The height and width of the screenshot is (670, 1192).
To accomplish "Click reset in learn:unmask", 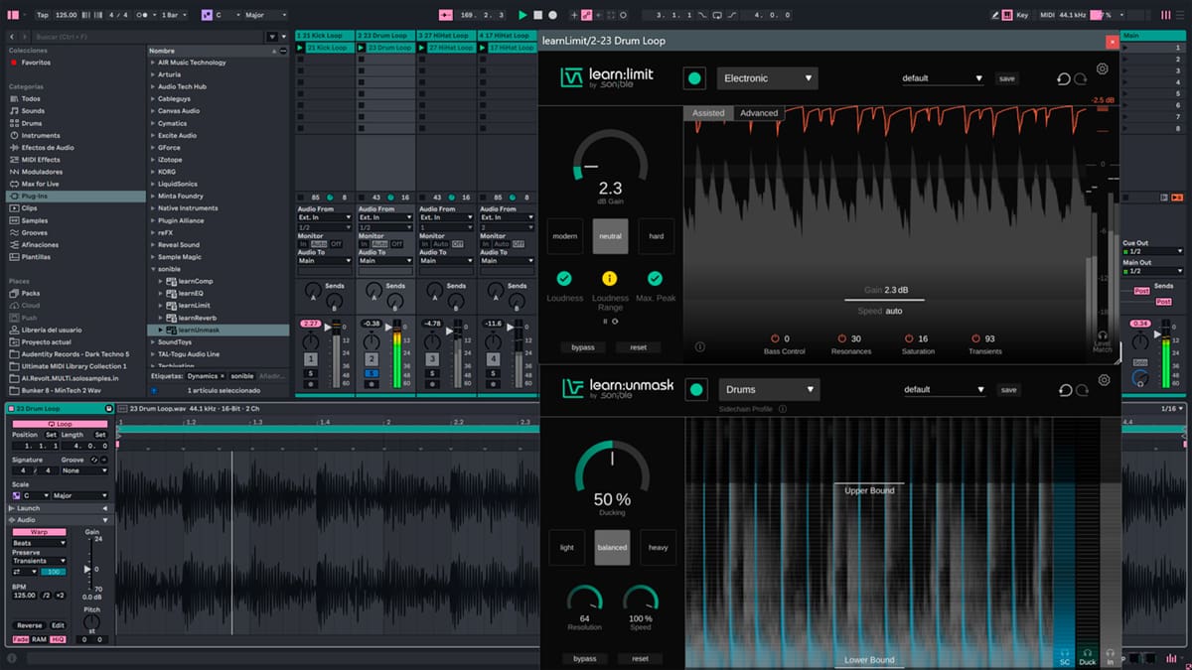I will click(640, 658).
